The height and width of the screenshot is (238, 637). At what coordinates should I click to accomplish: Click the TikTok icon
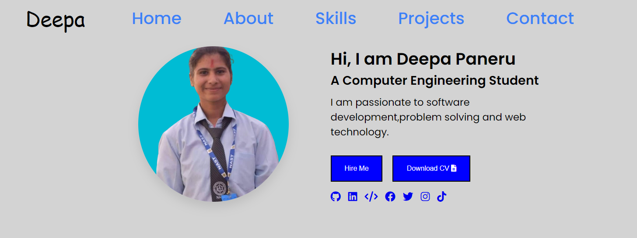441,197
